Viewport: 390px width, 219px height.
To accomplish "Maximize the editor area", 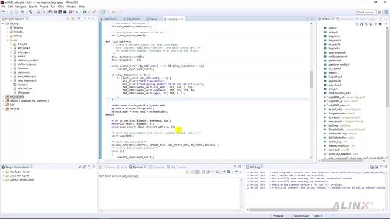I will (x=312, y=19).
